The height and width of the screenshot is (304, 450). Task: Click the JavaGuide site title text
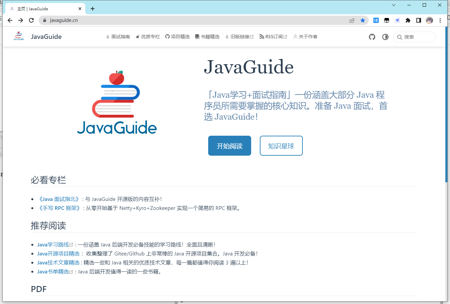46,37
